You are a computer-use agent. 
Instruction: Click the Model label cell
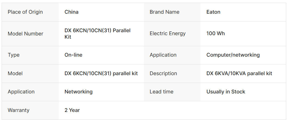[15, 74]
